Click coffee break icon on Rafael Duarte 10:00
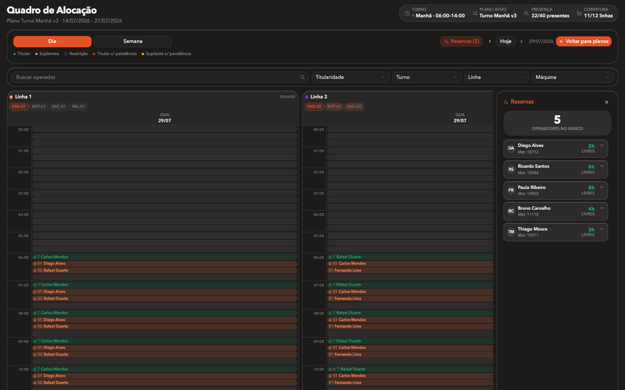This screenshot has height=390, width=625. (334, 369)
